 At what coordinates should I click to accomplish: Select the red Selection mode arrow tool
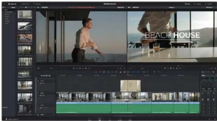pyautogui.click(x=96, y=72)
